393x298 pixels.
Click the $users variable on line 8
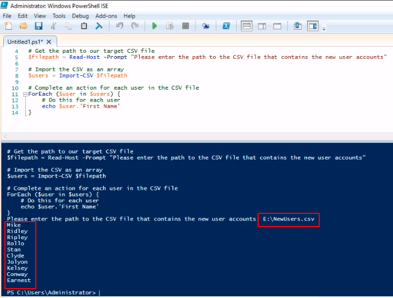pos(38,76)
